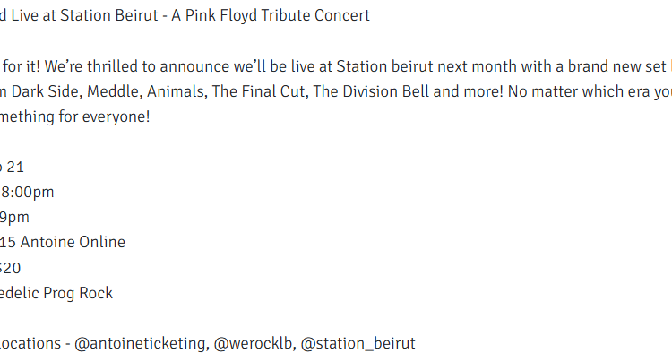The width and height of the screenshot is (672, 353).
Task: Click the words 'The Final Cut'
Action: [258, 91]
